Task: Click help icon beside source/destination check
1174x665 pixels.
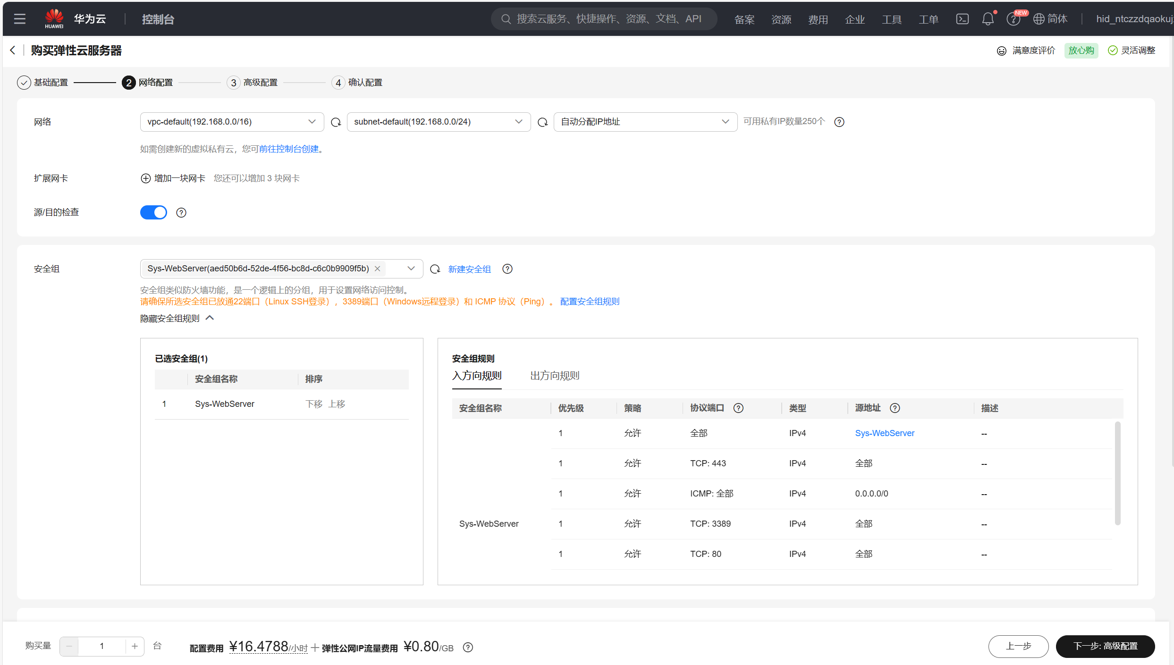Action: pyautogui.click(x=181, y=213)
